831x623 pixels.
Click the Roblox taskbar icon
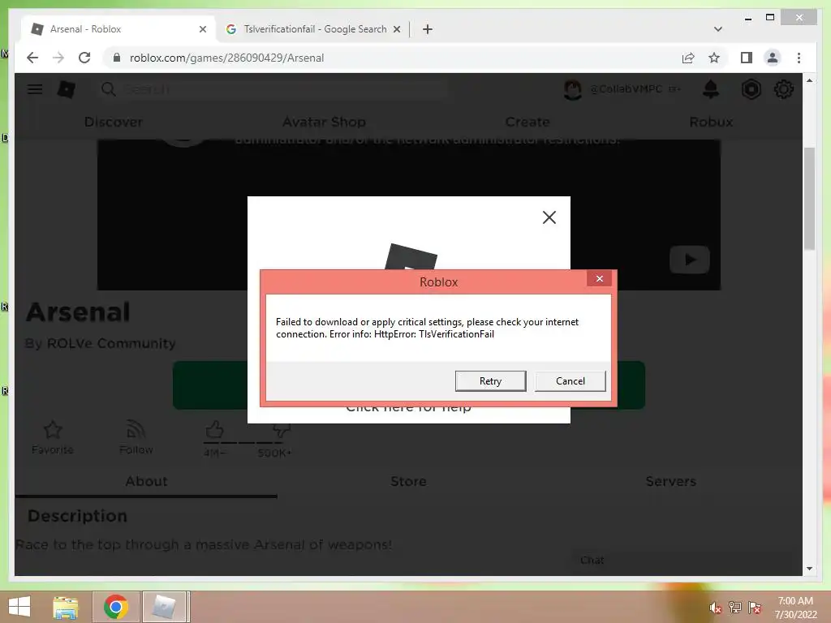click(164, 607)
